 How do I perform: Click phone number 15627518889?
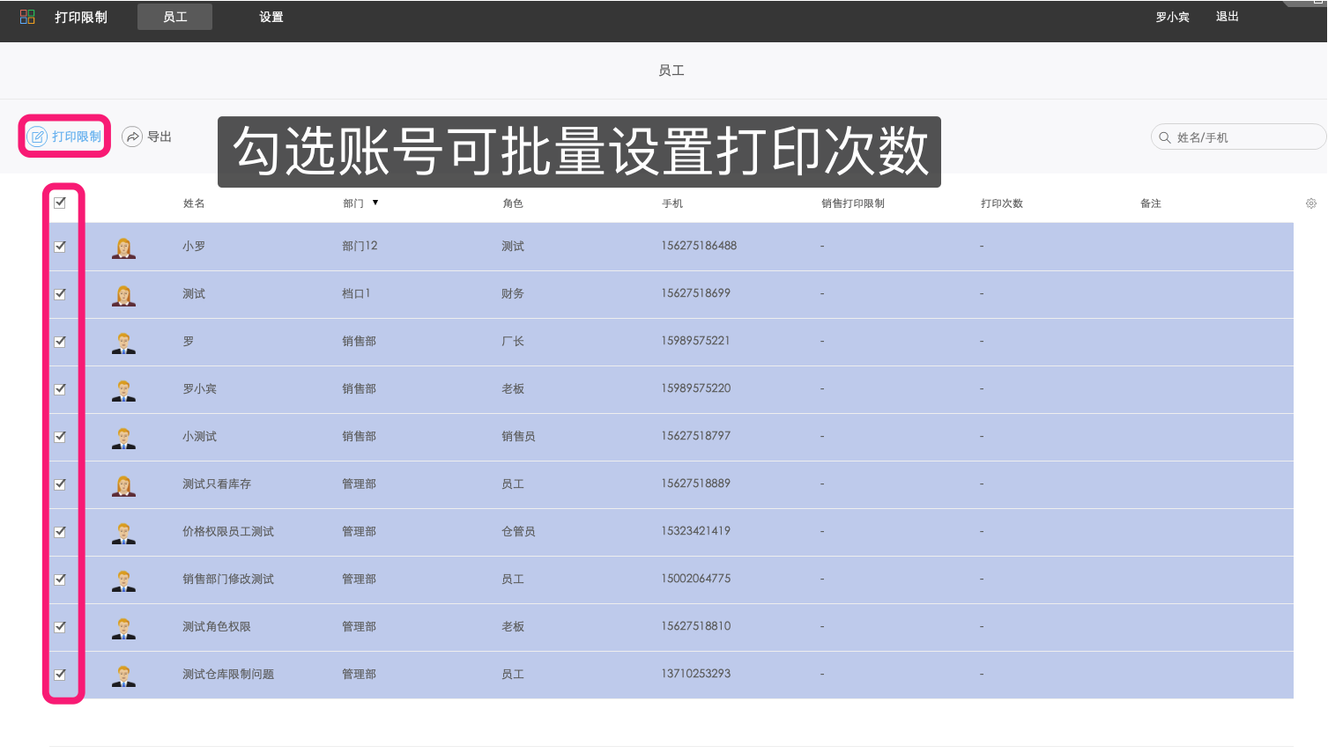(695, 484)
